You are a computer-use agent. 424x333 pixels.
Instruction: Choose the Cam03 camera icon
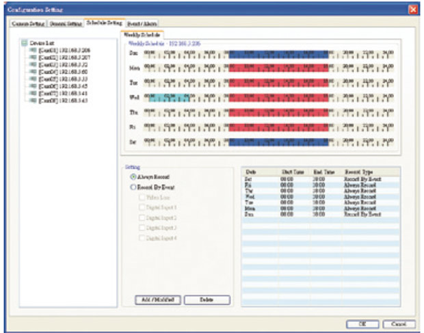point(34,65)
